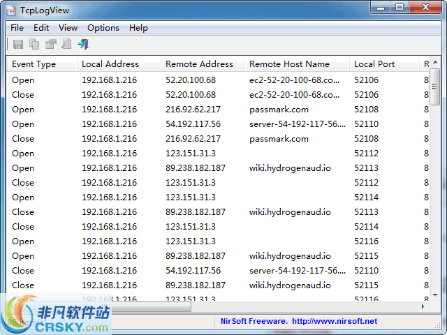Image resolution: width=447 pixels, height=335 pixels.
Task: Sort by the Remote Address column header
Action: coord(203,64)
